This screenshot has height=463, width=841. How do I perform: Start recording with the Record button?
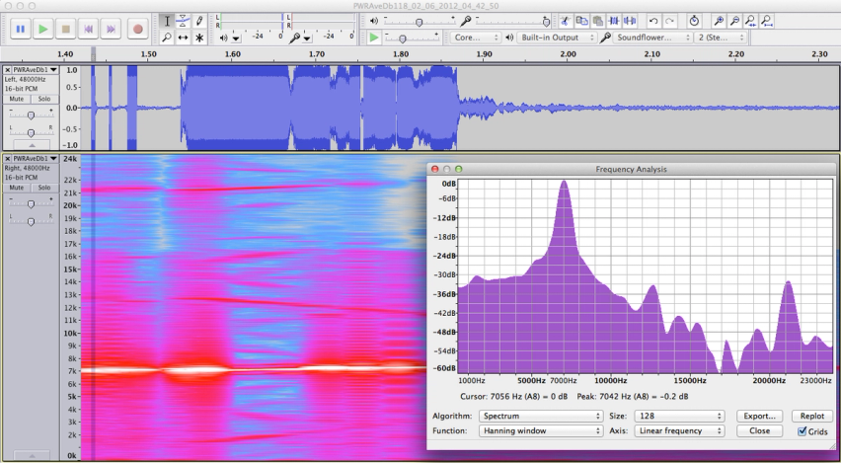pyautogui.click(x=138, y=29)
